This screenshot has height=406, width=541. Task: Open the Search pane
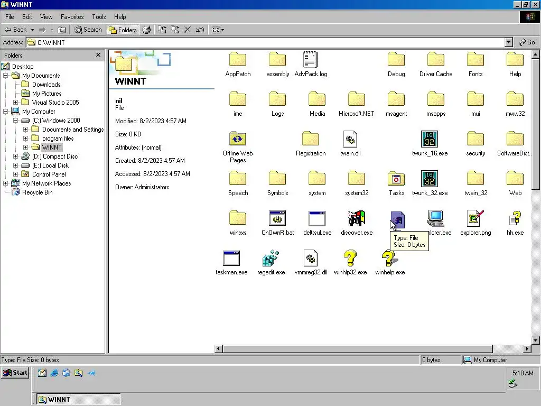coord(88,30)
